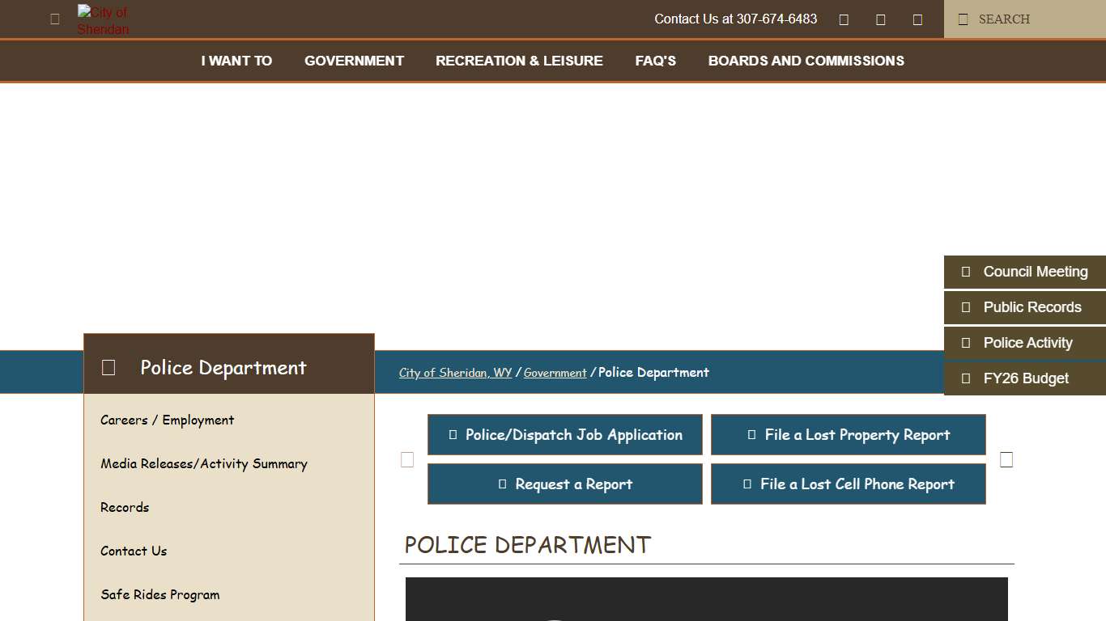1106x621 pixels.
Task: Open the Government breadcrumb link
Action: (x=555, y=373)
